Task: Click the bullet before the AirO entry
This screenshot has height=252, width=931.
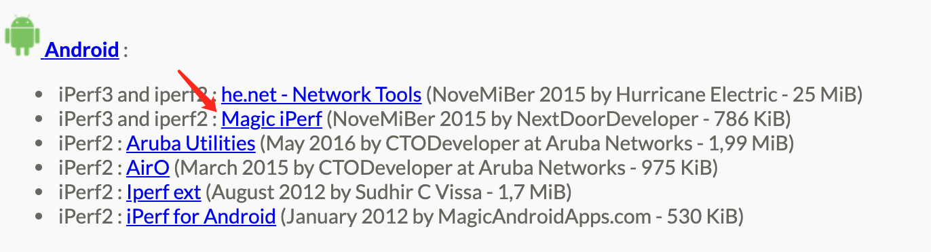Action: (41, 169)
